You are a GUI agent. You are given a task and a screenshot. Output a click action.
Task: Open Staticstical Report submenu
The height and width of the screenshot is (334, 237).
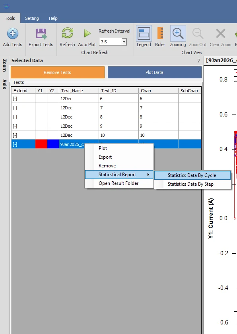click(x=119, y=175)
